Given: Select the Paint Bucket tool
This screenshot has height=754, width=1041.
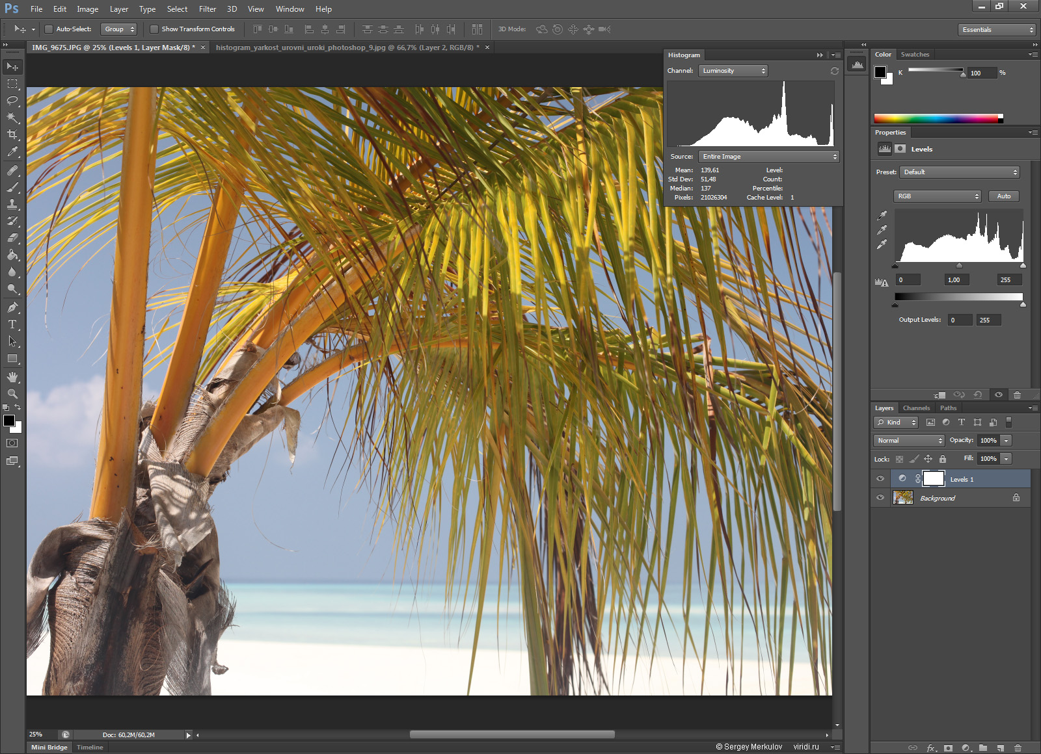Looking at the screenshot, I should point(12,255).
